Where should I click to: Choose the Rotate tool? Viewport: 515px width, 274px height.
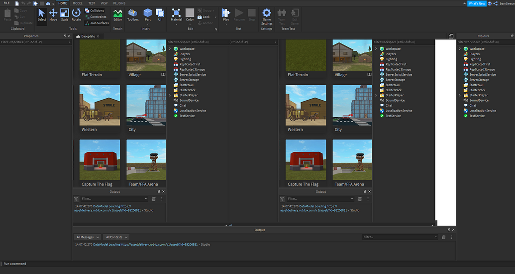[x=76, y=15]
